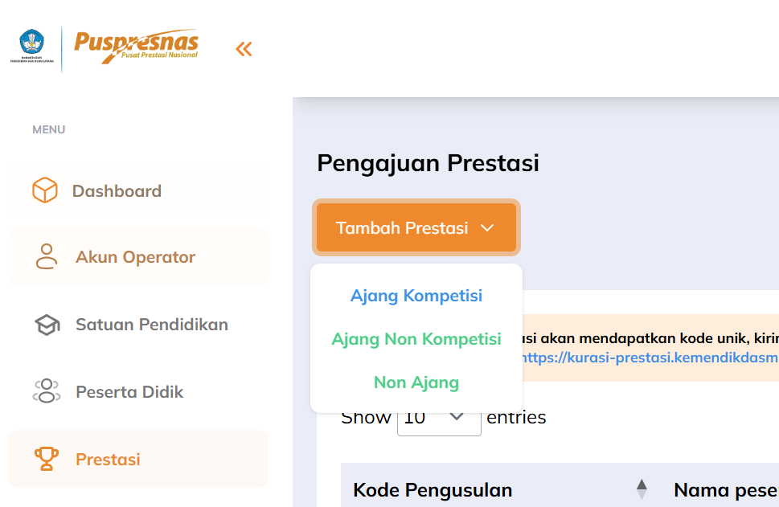Open the Dashboard menu label
This screenshot has height=507, width=779.
tap(117, 191)
